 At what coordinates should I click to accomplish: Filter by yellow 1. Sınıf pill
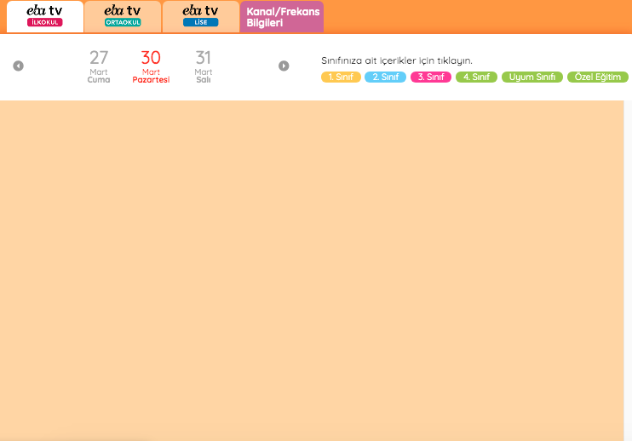point(341,77)
